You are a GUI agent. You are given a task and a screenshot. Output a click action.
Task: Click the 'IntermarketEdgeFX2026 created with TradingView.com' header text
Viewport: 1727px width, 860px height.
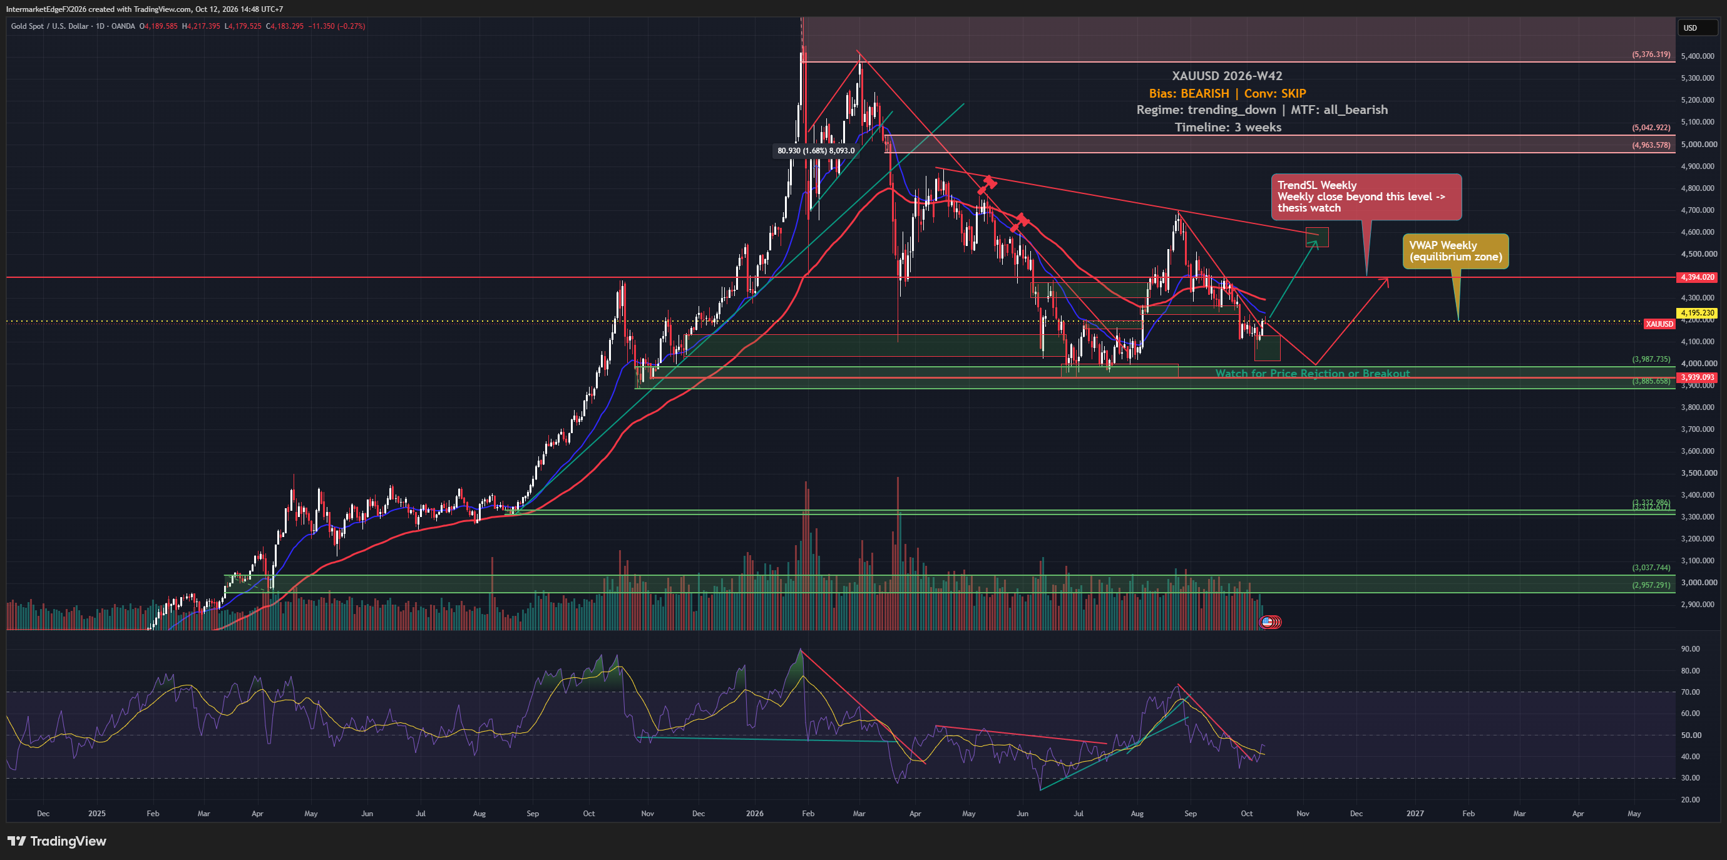(98, 9)
